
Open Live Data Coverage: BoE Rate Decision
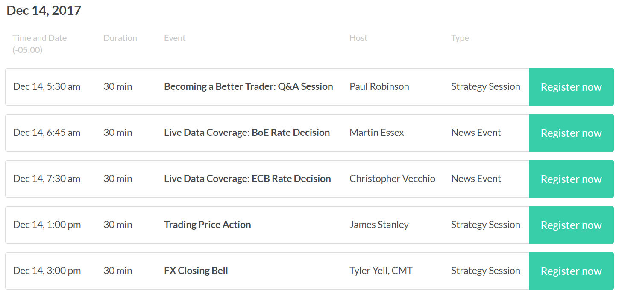click(247, 133)
